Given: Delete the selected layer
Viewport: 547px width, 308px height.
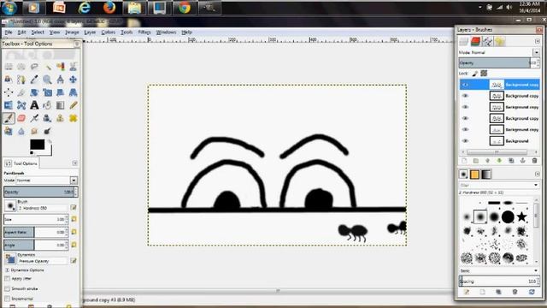Looking at the screenshot, I should 534,161.
